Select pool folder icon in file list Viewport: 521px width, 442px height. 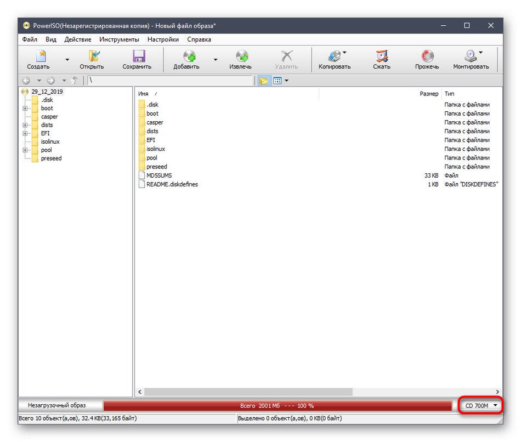point(142,157)
